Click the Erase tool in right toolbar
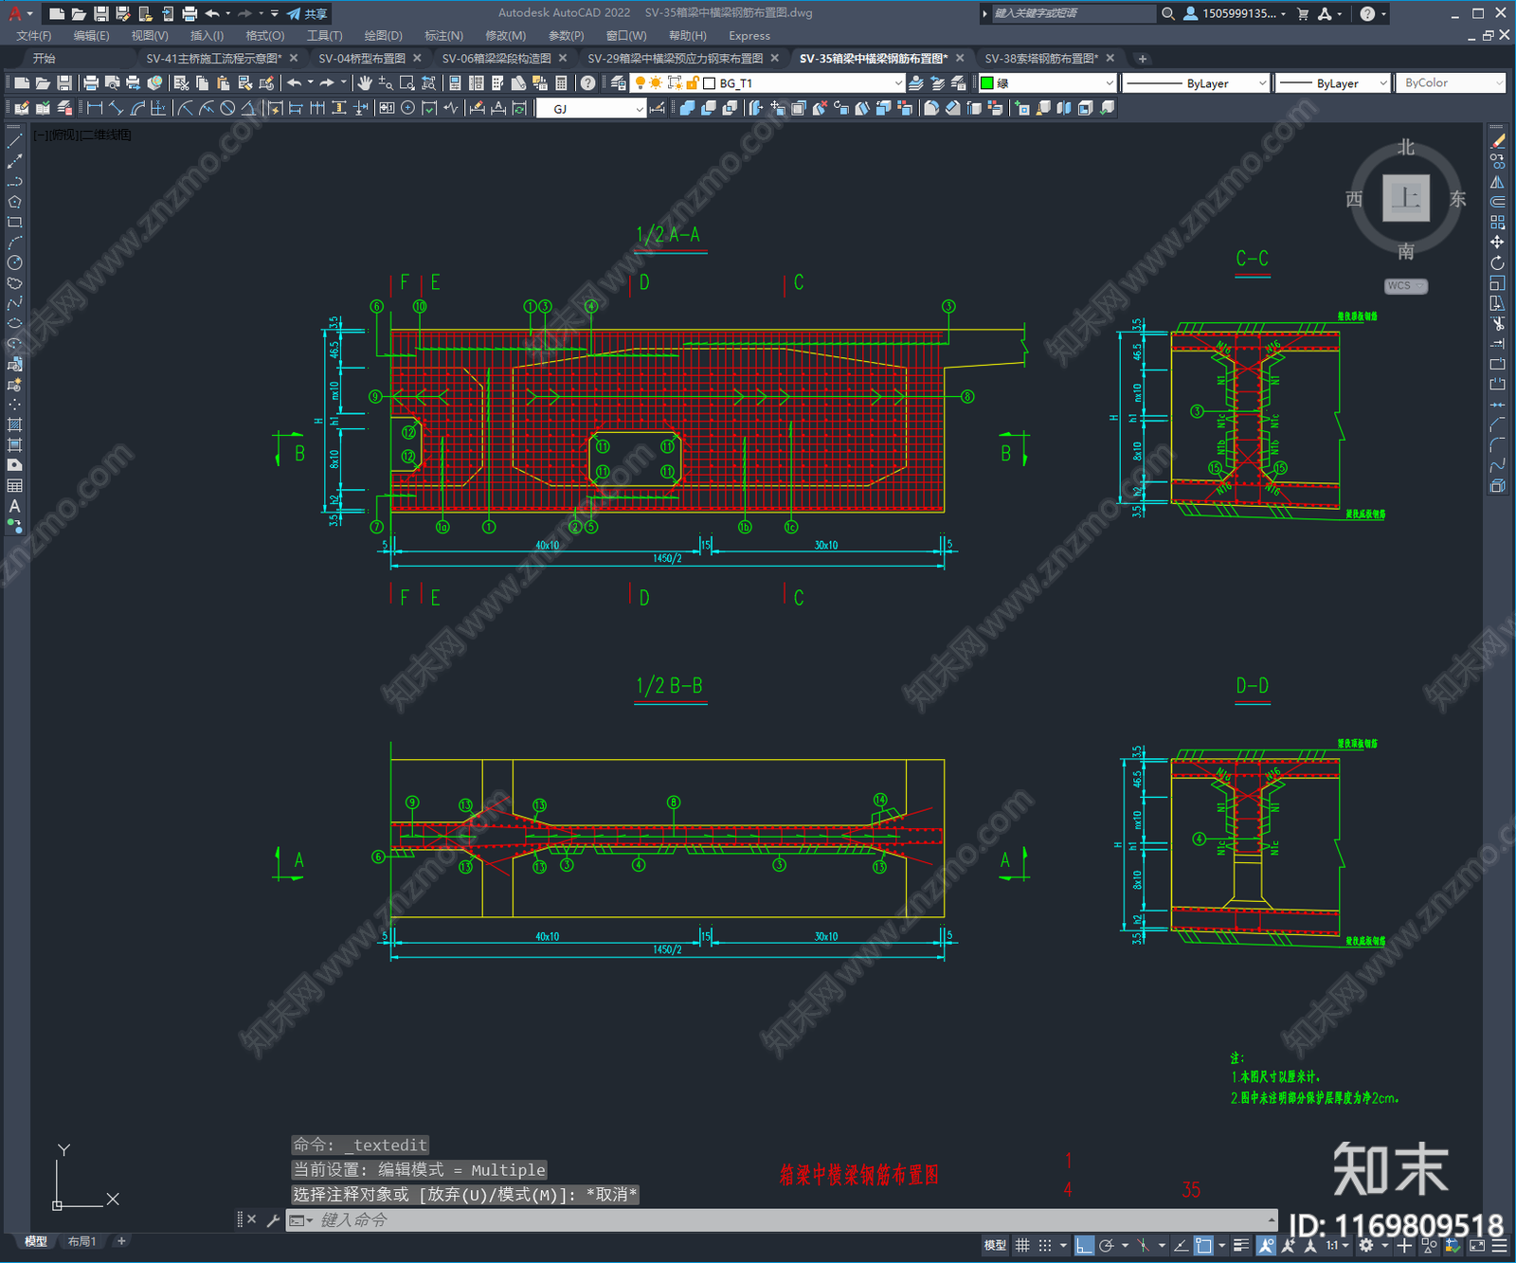The image size is (1516, 1263). tap(1497, 141)
